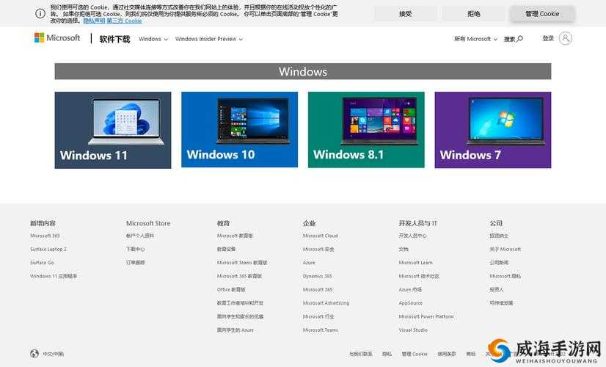The image size is (606, 367).
Task: Click the 订单跟踪 footer link
Action: [135, 263]
